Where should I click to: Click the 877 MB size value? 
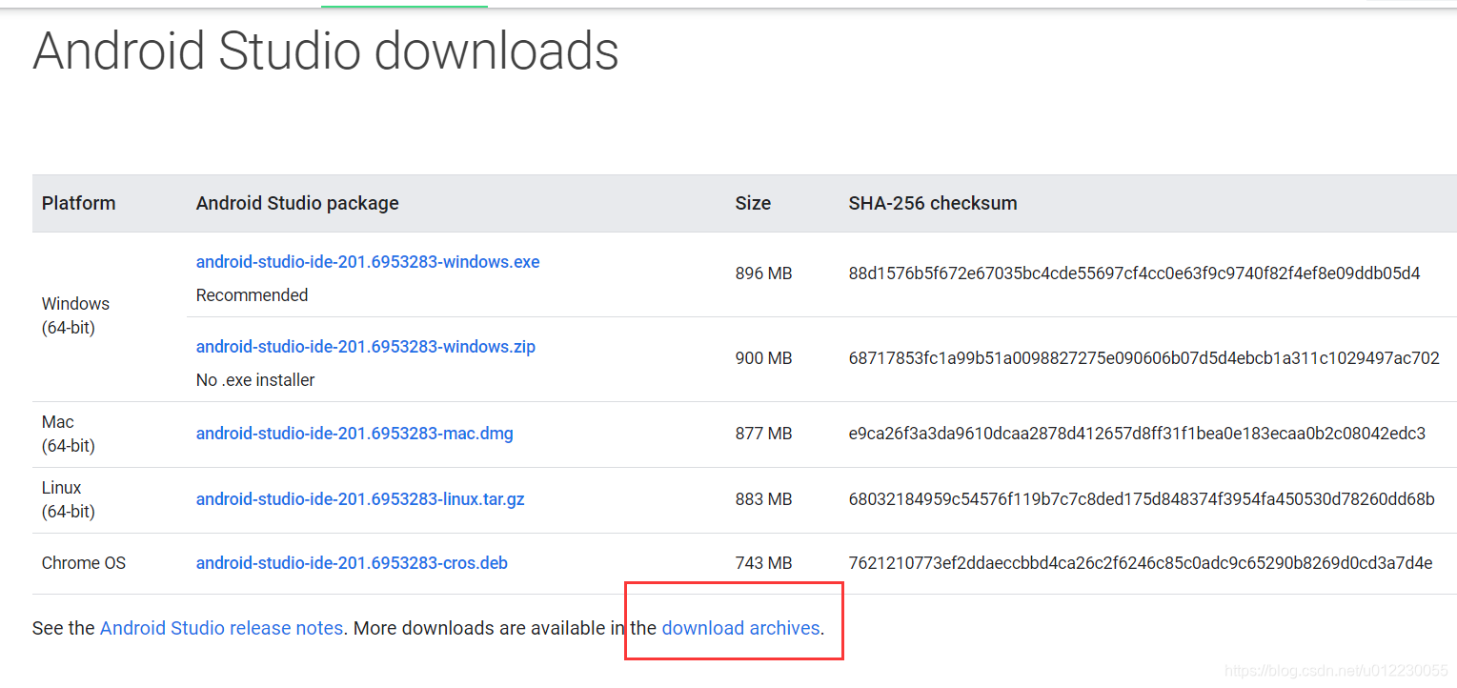(x=764, y=434)
